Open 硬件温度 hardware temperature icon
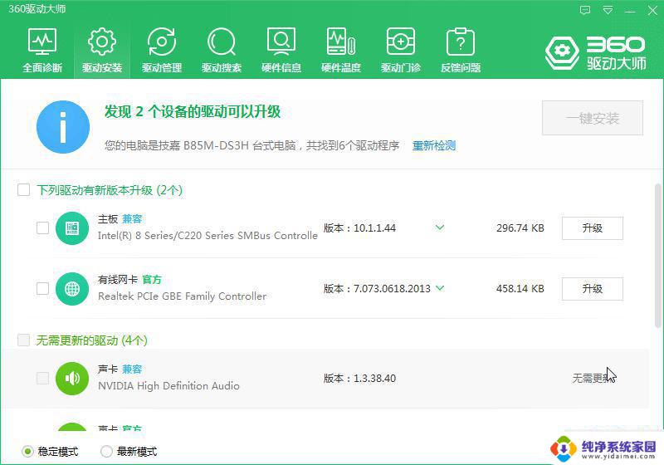This screenshot has height=465, width=664. tap(341, 50)
